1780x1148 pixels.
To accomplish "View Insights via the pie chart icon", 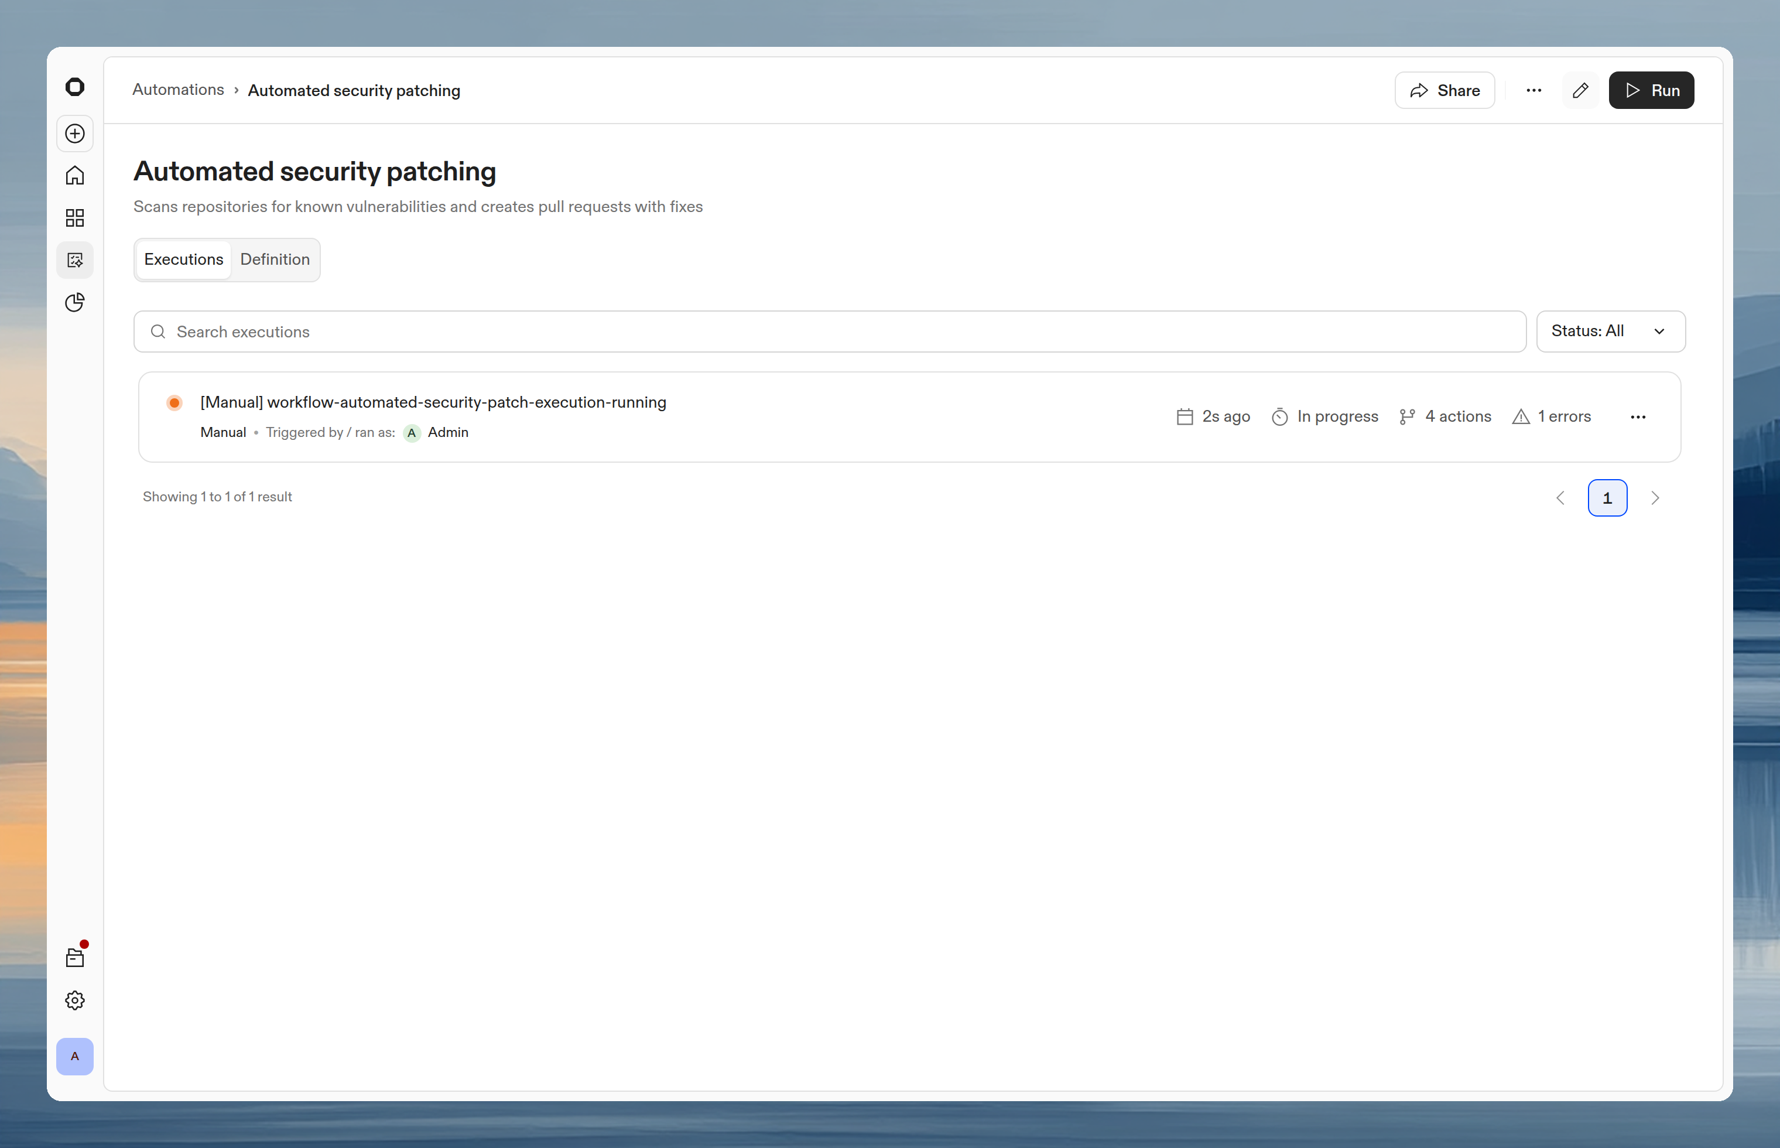I will tap(74, 302).
